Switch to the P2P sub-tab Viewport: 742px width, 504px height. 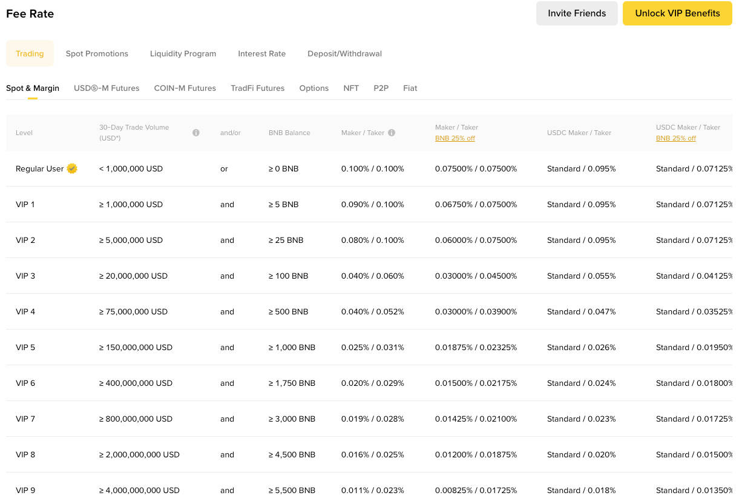coord(381,88)
